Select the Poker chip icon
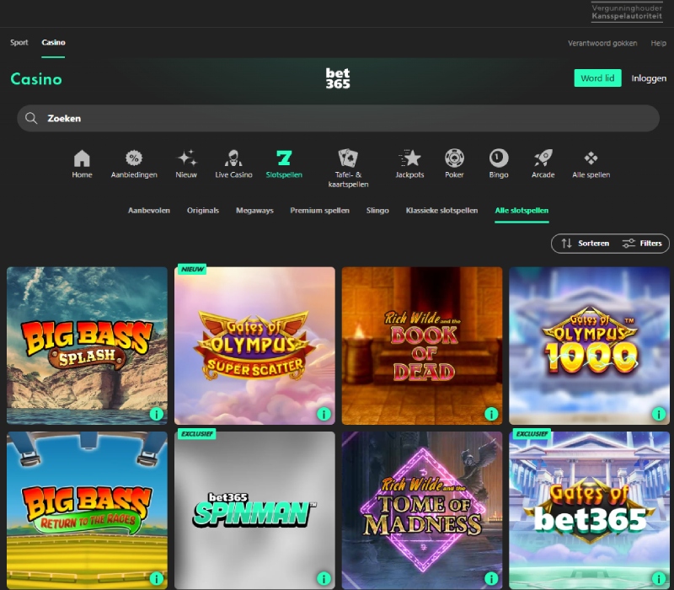 (454, 158)
